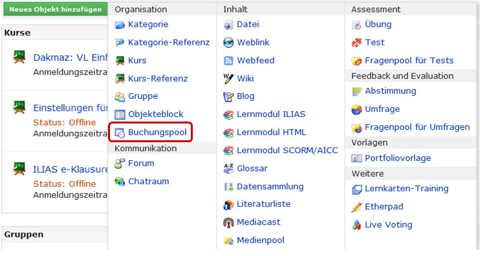This screenshot has width=480, height=256.
Task: Open Einstellungen für course link
Action: click(x=71, y=108)
